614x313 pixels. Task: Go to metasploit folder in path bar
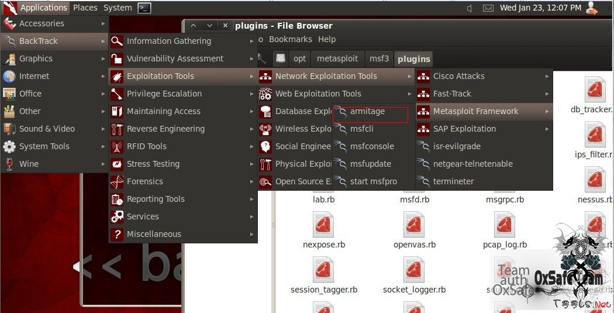coord(337,59)
